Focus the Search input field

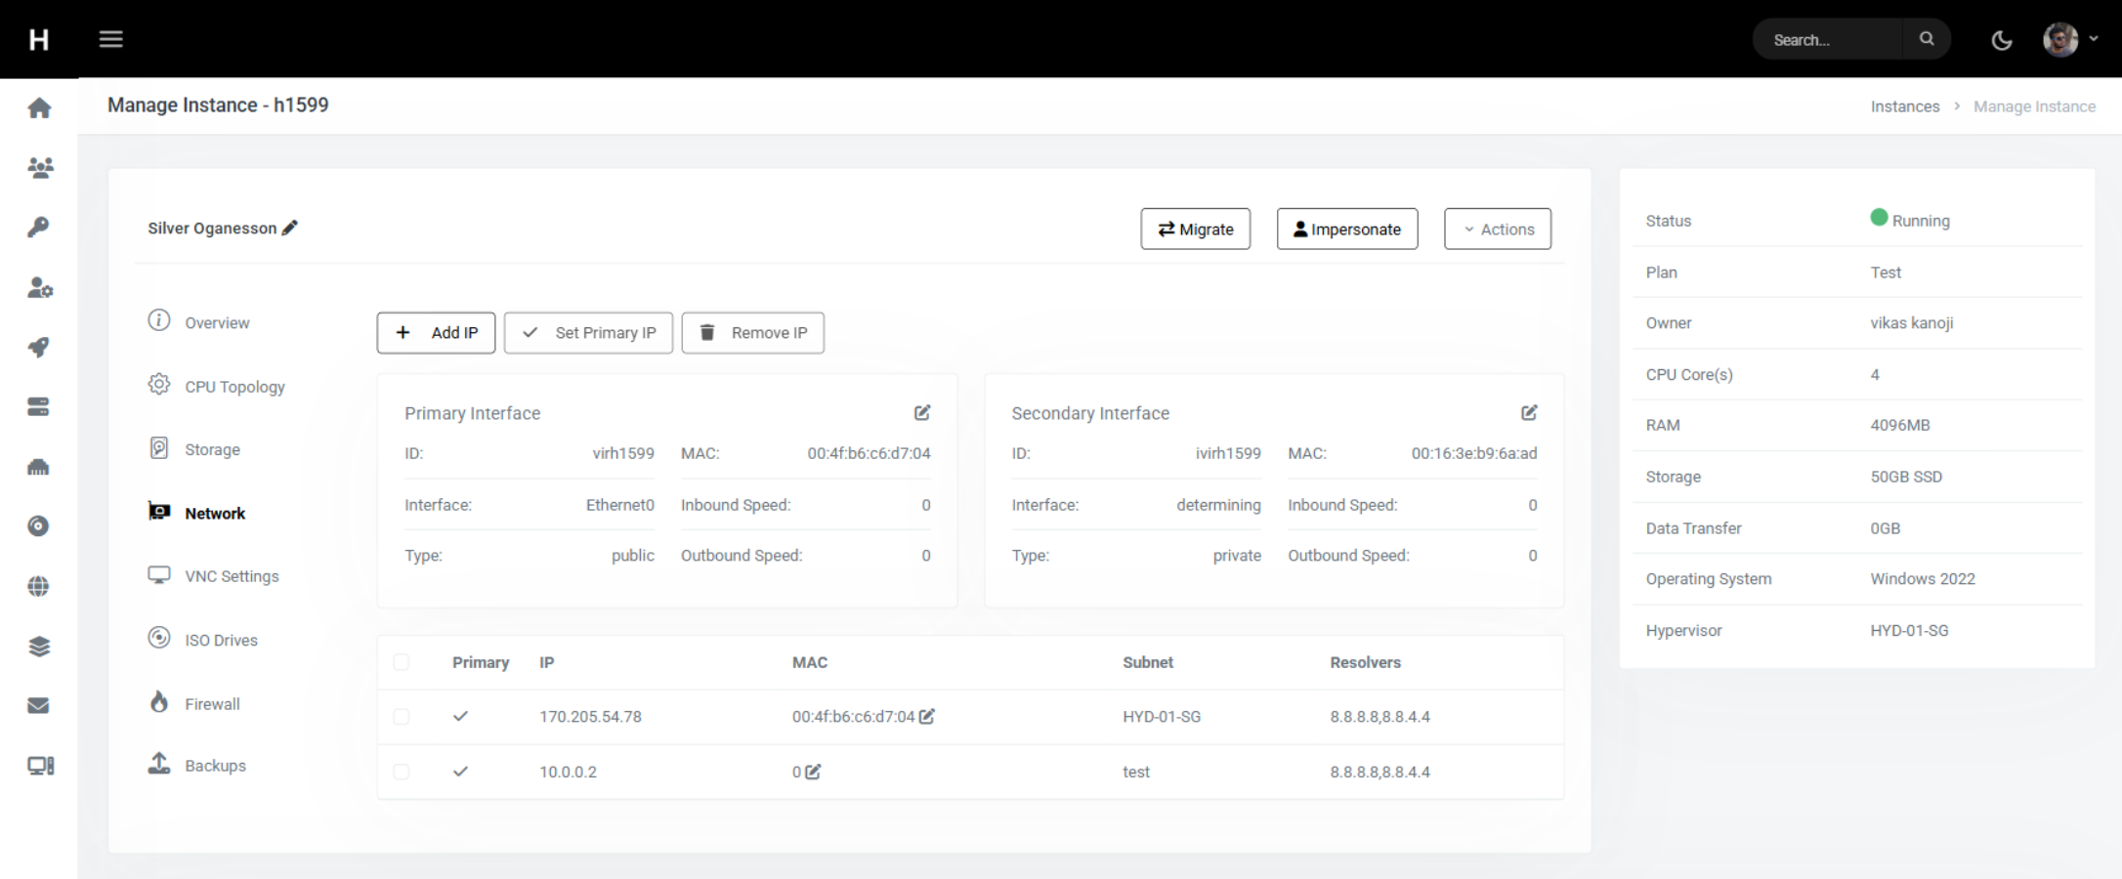point(1829,40)
